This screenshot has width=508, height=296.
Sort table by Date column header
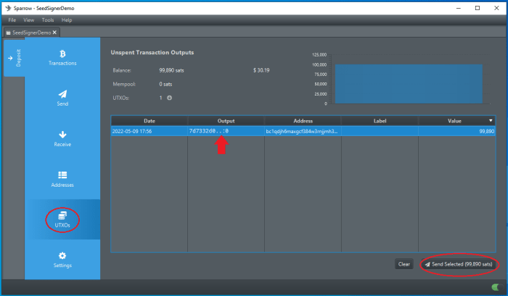(x=149, y=120)
